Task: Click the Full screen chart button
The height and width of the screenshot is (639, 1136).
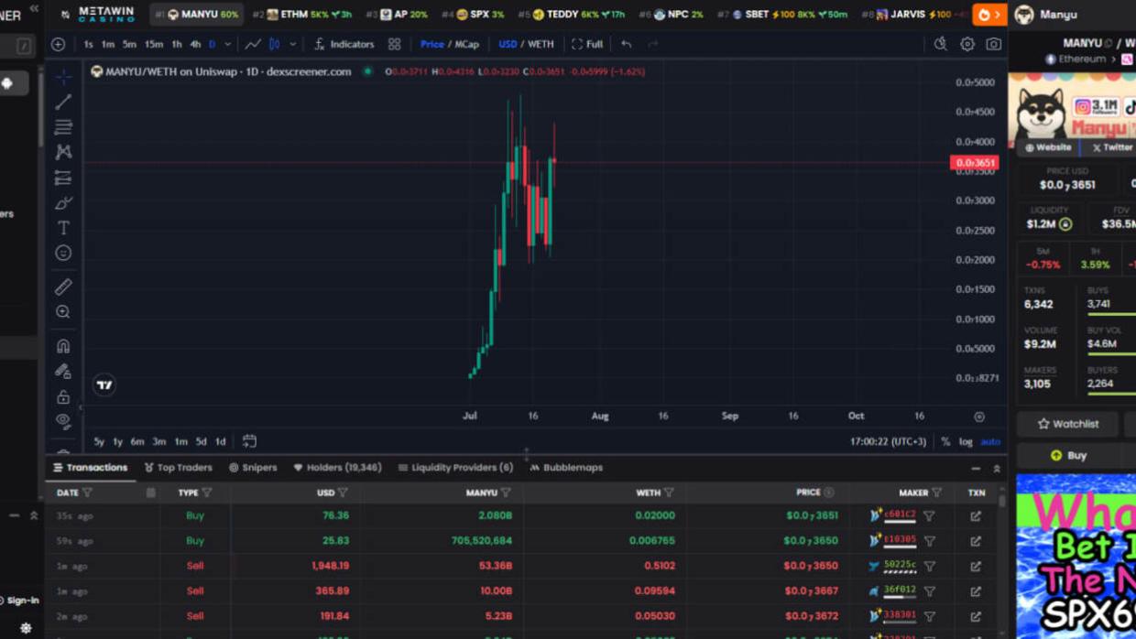Action: 587,44
